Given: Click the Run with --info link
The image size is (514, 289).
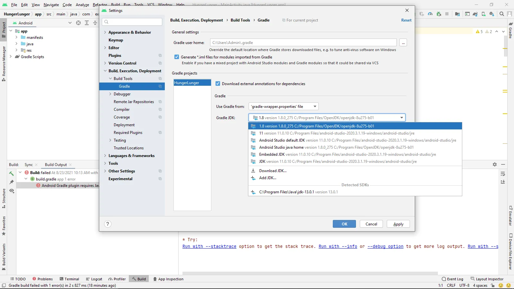Looking at the screenshot, I should 338,247.
